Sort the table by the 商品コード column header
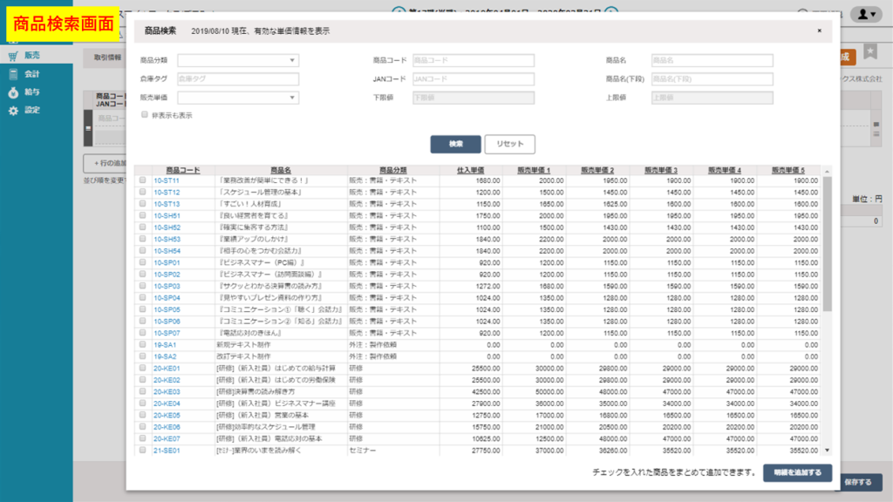893x502 pixels. click(177, 170)
